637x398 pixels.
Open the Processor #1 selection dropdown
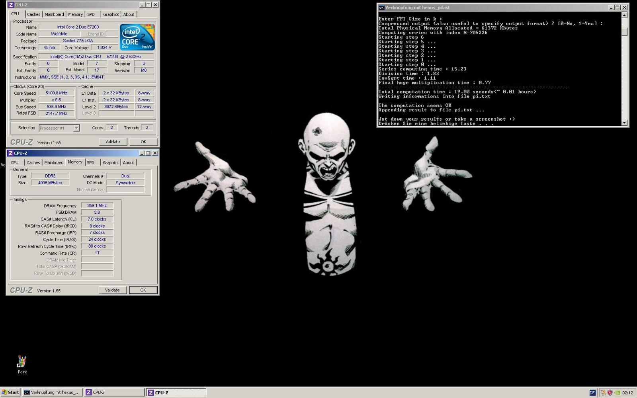(x=76, y=128)
